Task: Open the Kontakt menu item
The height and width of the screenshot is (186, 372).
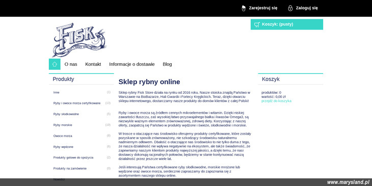Action: tap(93, 64)
